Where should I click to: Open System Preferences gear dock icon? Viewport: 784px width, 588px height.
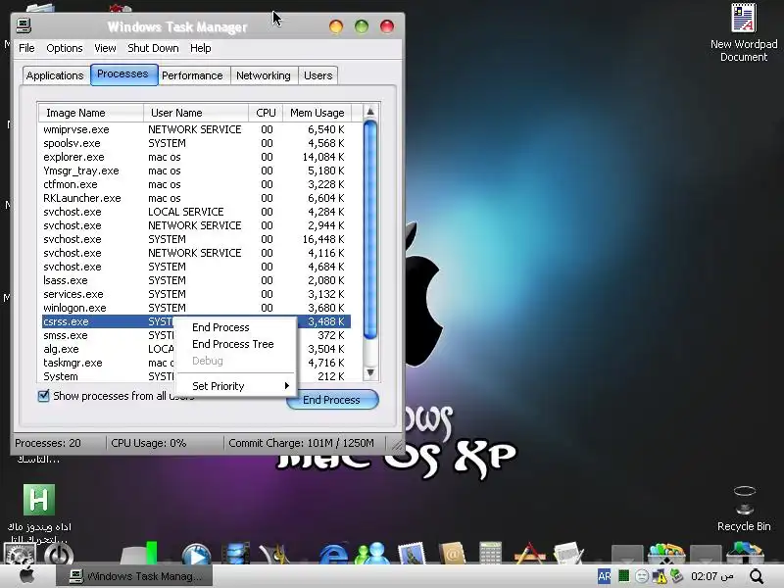(x=19, y=555)
